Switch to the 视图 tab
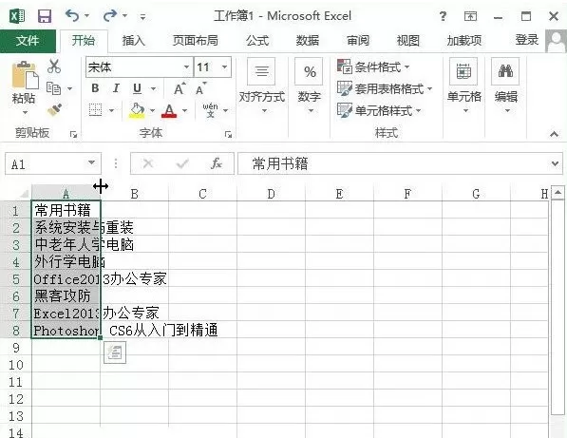 tap(408, 41)
